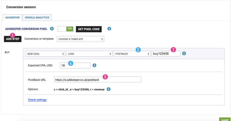Expand the New Goal dropdown
The image size is (231, 121).
click(x=45, y=54)
